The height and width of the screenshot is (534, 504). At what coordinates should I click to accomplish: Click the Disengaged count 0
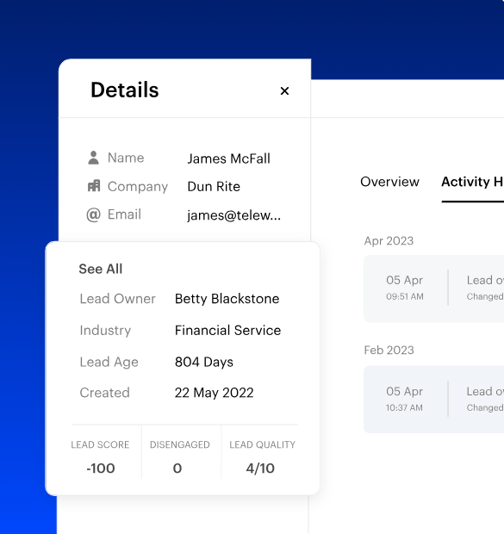tap(177, 469)
